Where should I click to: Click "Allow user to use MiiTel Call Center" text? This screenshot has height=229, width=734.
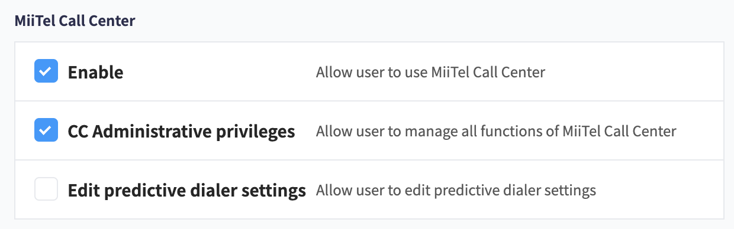[x=430, y=73]
